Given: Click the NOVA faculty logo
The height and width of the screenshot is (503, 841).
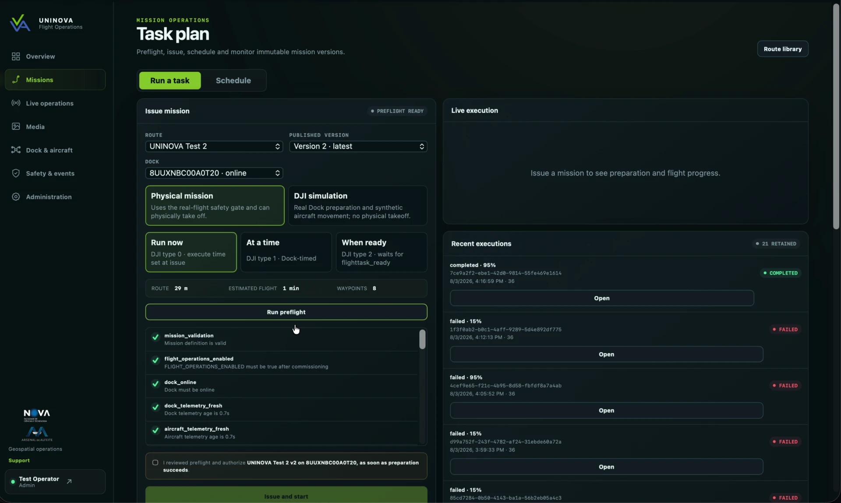Looking at the screenshot, I should (x=37, y=415).
